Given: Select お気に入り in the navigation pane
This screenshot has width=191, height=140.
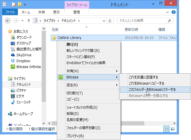Looking at the screenshot, I should [x=18, y=31].
